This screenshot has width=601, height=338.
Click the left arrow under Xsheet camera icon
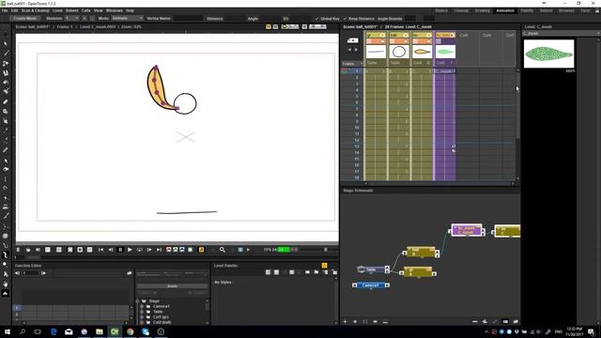(349, 50)
